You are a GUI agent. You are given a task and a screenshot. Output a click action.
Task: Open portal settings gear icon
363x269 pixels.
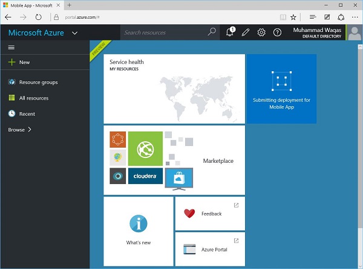tap(261, 33)
